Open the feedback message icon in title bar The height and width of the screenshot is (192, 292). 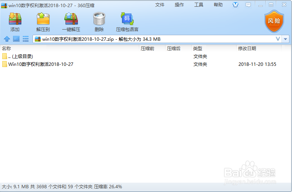[248, 5]
